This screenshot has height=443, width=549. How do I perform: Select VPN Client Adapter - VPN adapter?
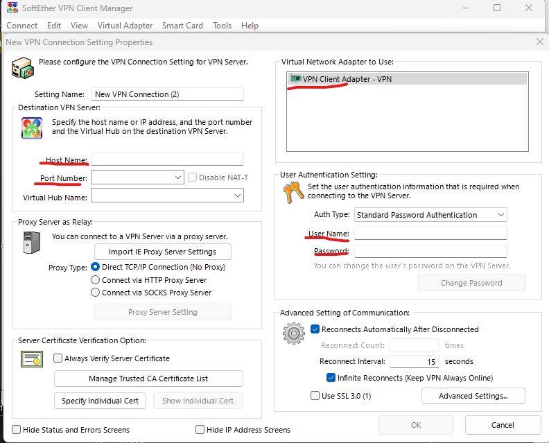(347, 79)
